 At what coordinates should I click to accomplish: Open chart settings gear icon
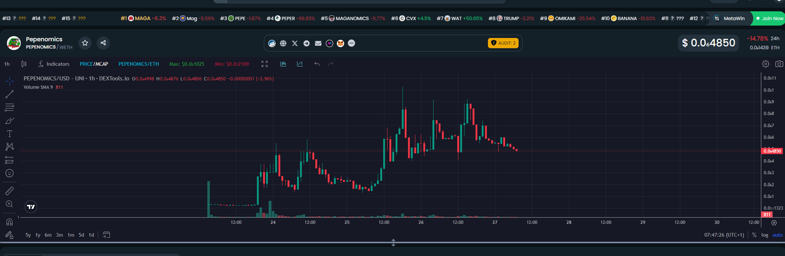pos(766,64)
